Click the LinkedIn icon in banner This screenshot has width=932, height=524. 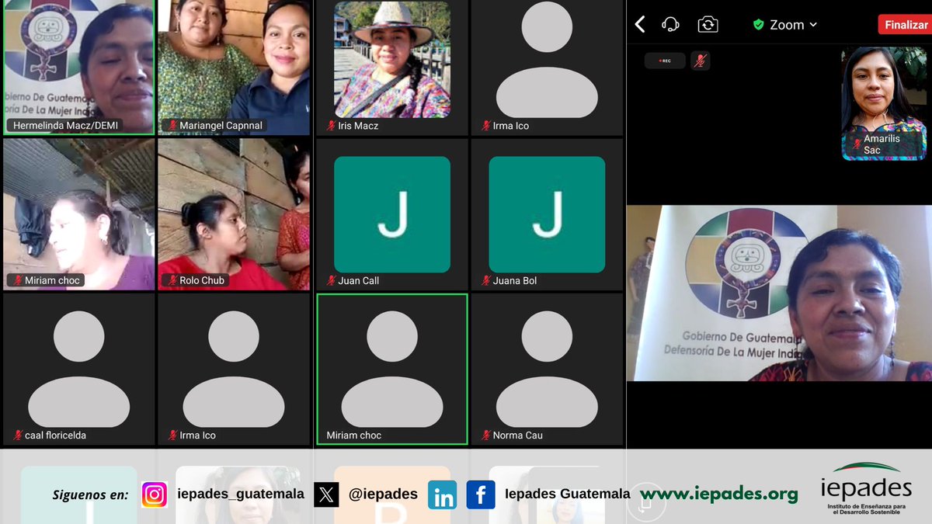(x=443, y=495)
